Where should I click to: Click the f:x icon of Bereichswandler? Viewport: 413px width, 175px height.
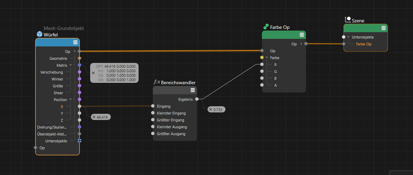157,83
